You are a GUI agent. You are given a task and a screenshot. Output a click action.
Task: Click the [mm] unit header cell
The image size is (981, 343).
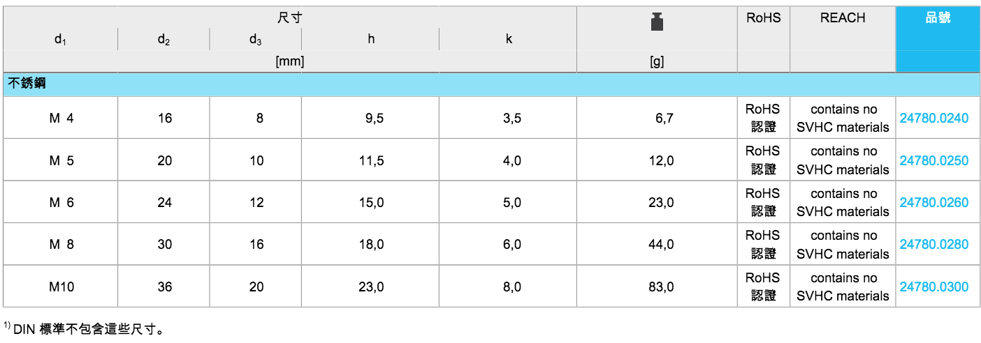pos(290,61)
